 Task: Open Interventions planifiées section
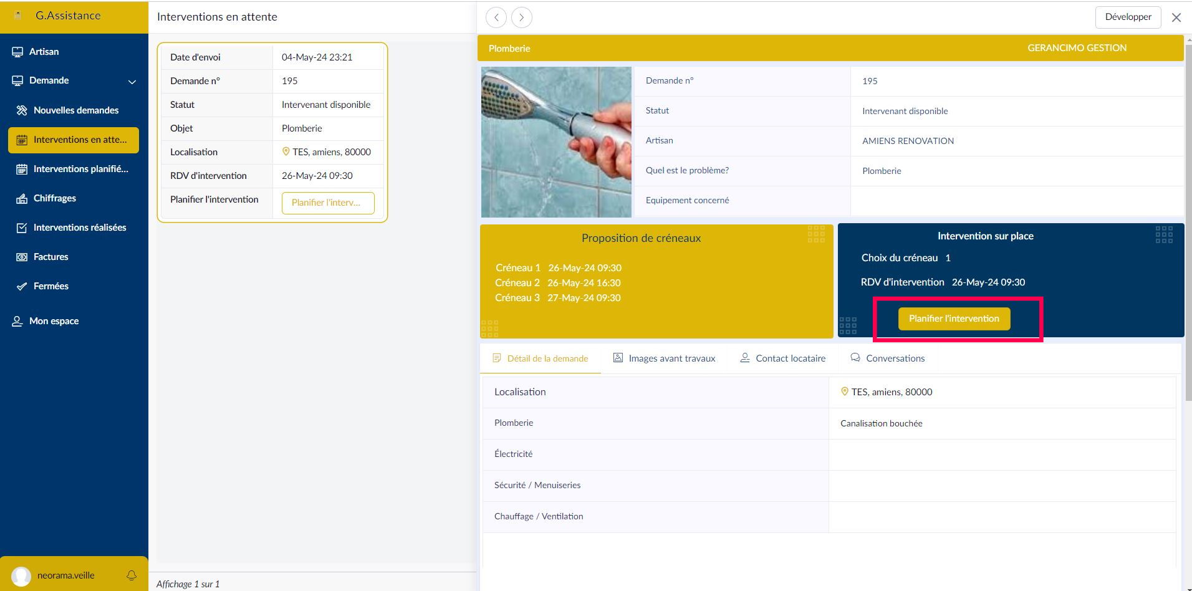pyautogui.click(x=80, y=169)
